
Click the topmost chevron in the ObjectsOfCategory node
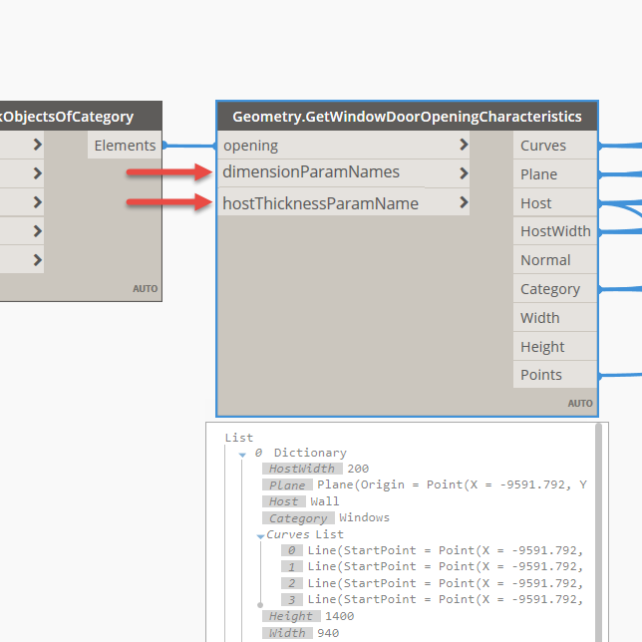coord(37,145)
